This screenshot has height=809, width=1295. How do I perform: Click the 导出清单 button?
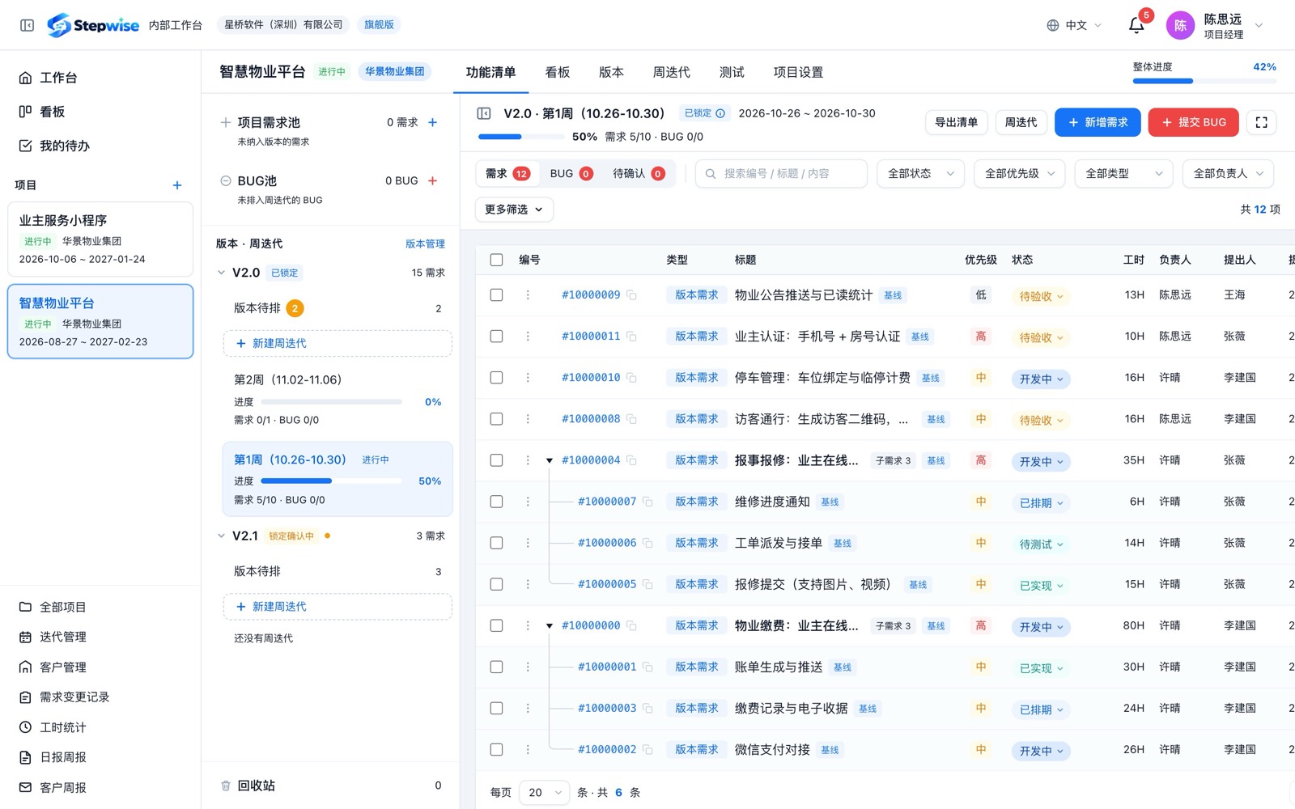coord(956,122)
